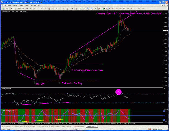Screen dimensions: 169x131
Task: Open the profiles toolbar icon
Action: (x=7, y=9)
